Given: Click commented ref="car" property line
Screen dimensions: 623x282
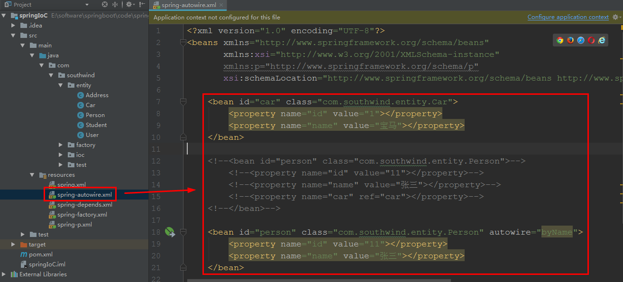Looking at the screenshot, I should 356,197.
